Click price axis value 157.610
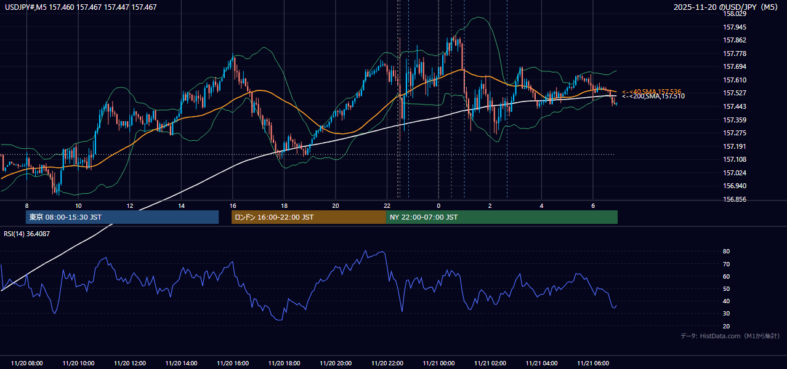The height and width of the screenshot is (369, 787). pos(735,80)
